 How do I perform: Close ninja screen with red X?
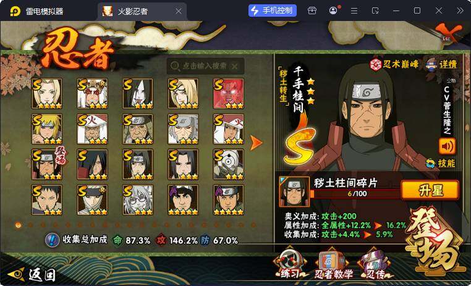point(449,32)
